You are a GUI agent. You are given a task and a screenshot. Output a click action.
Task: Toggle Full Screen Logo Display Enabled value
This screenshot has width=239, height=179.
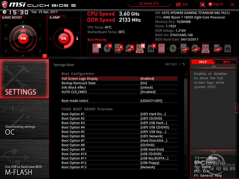(147, 78)
